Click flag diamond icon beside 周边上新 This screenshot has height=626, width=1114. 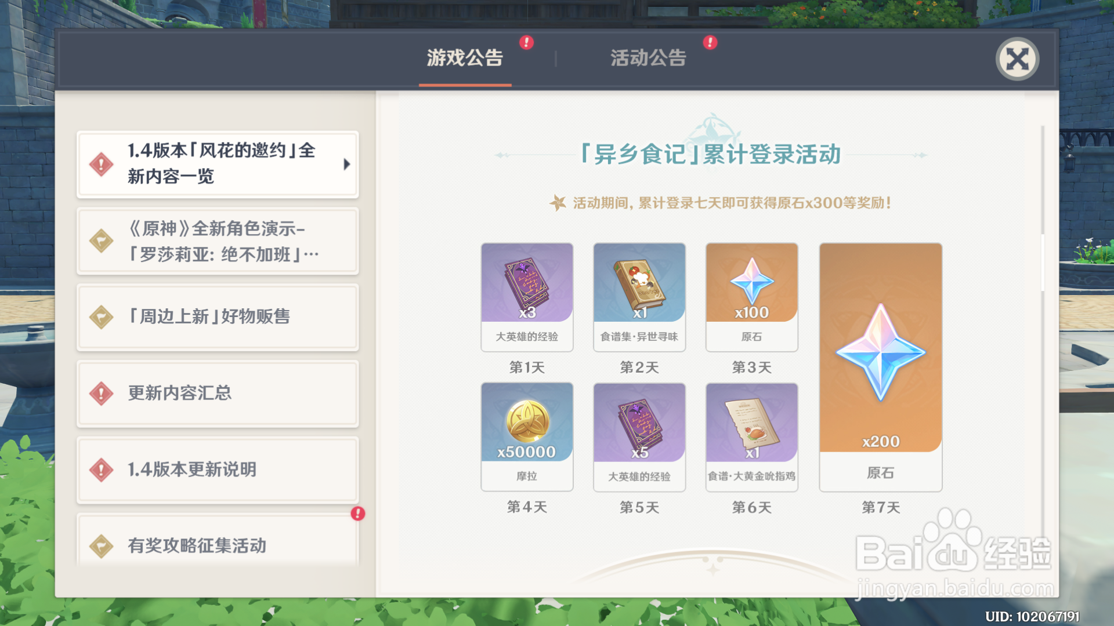click(102, 317)
